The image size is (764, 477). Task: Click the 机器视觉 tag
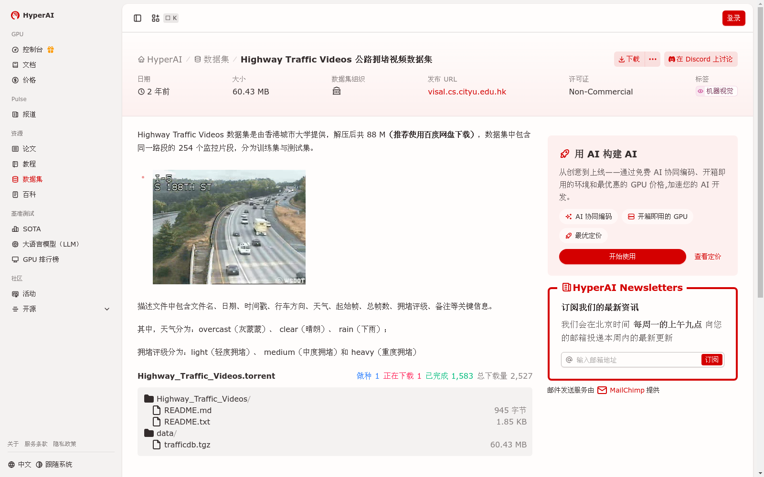click(x=716, y=91)
